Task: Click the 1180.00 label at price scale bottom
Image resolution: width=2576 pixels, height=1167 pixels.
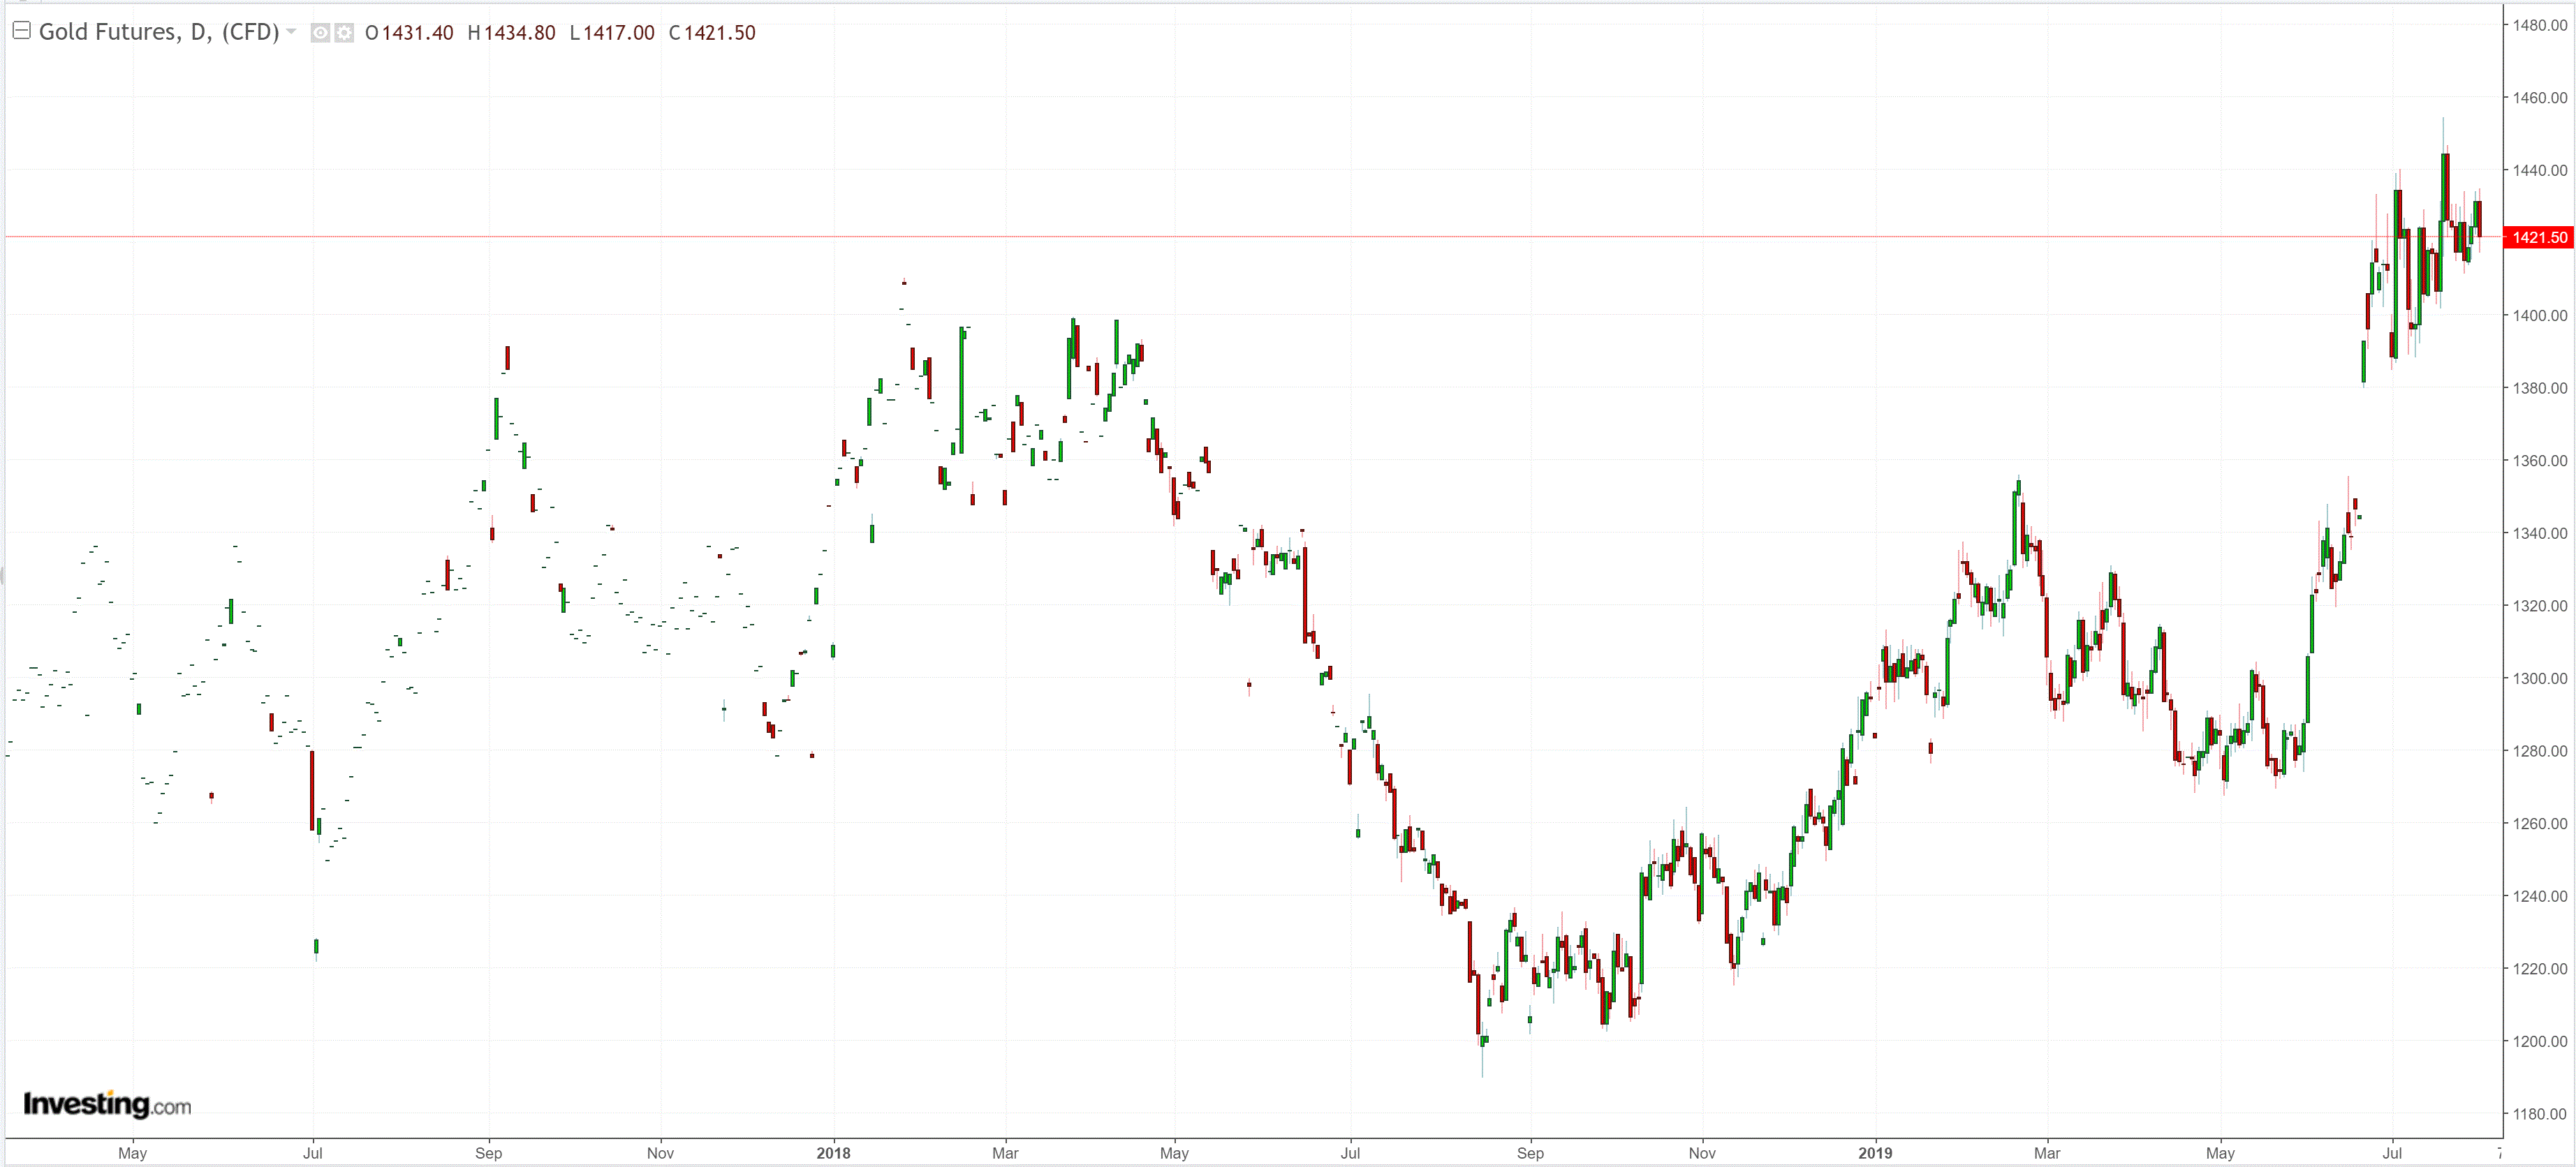Action: [2540, 1113]
